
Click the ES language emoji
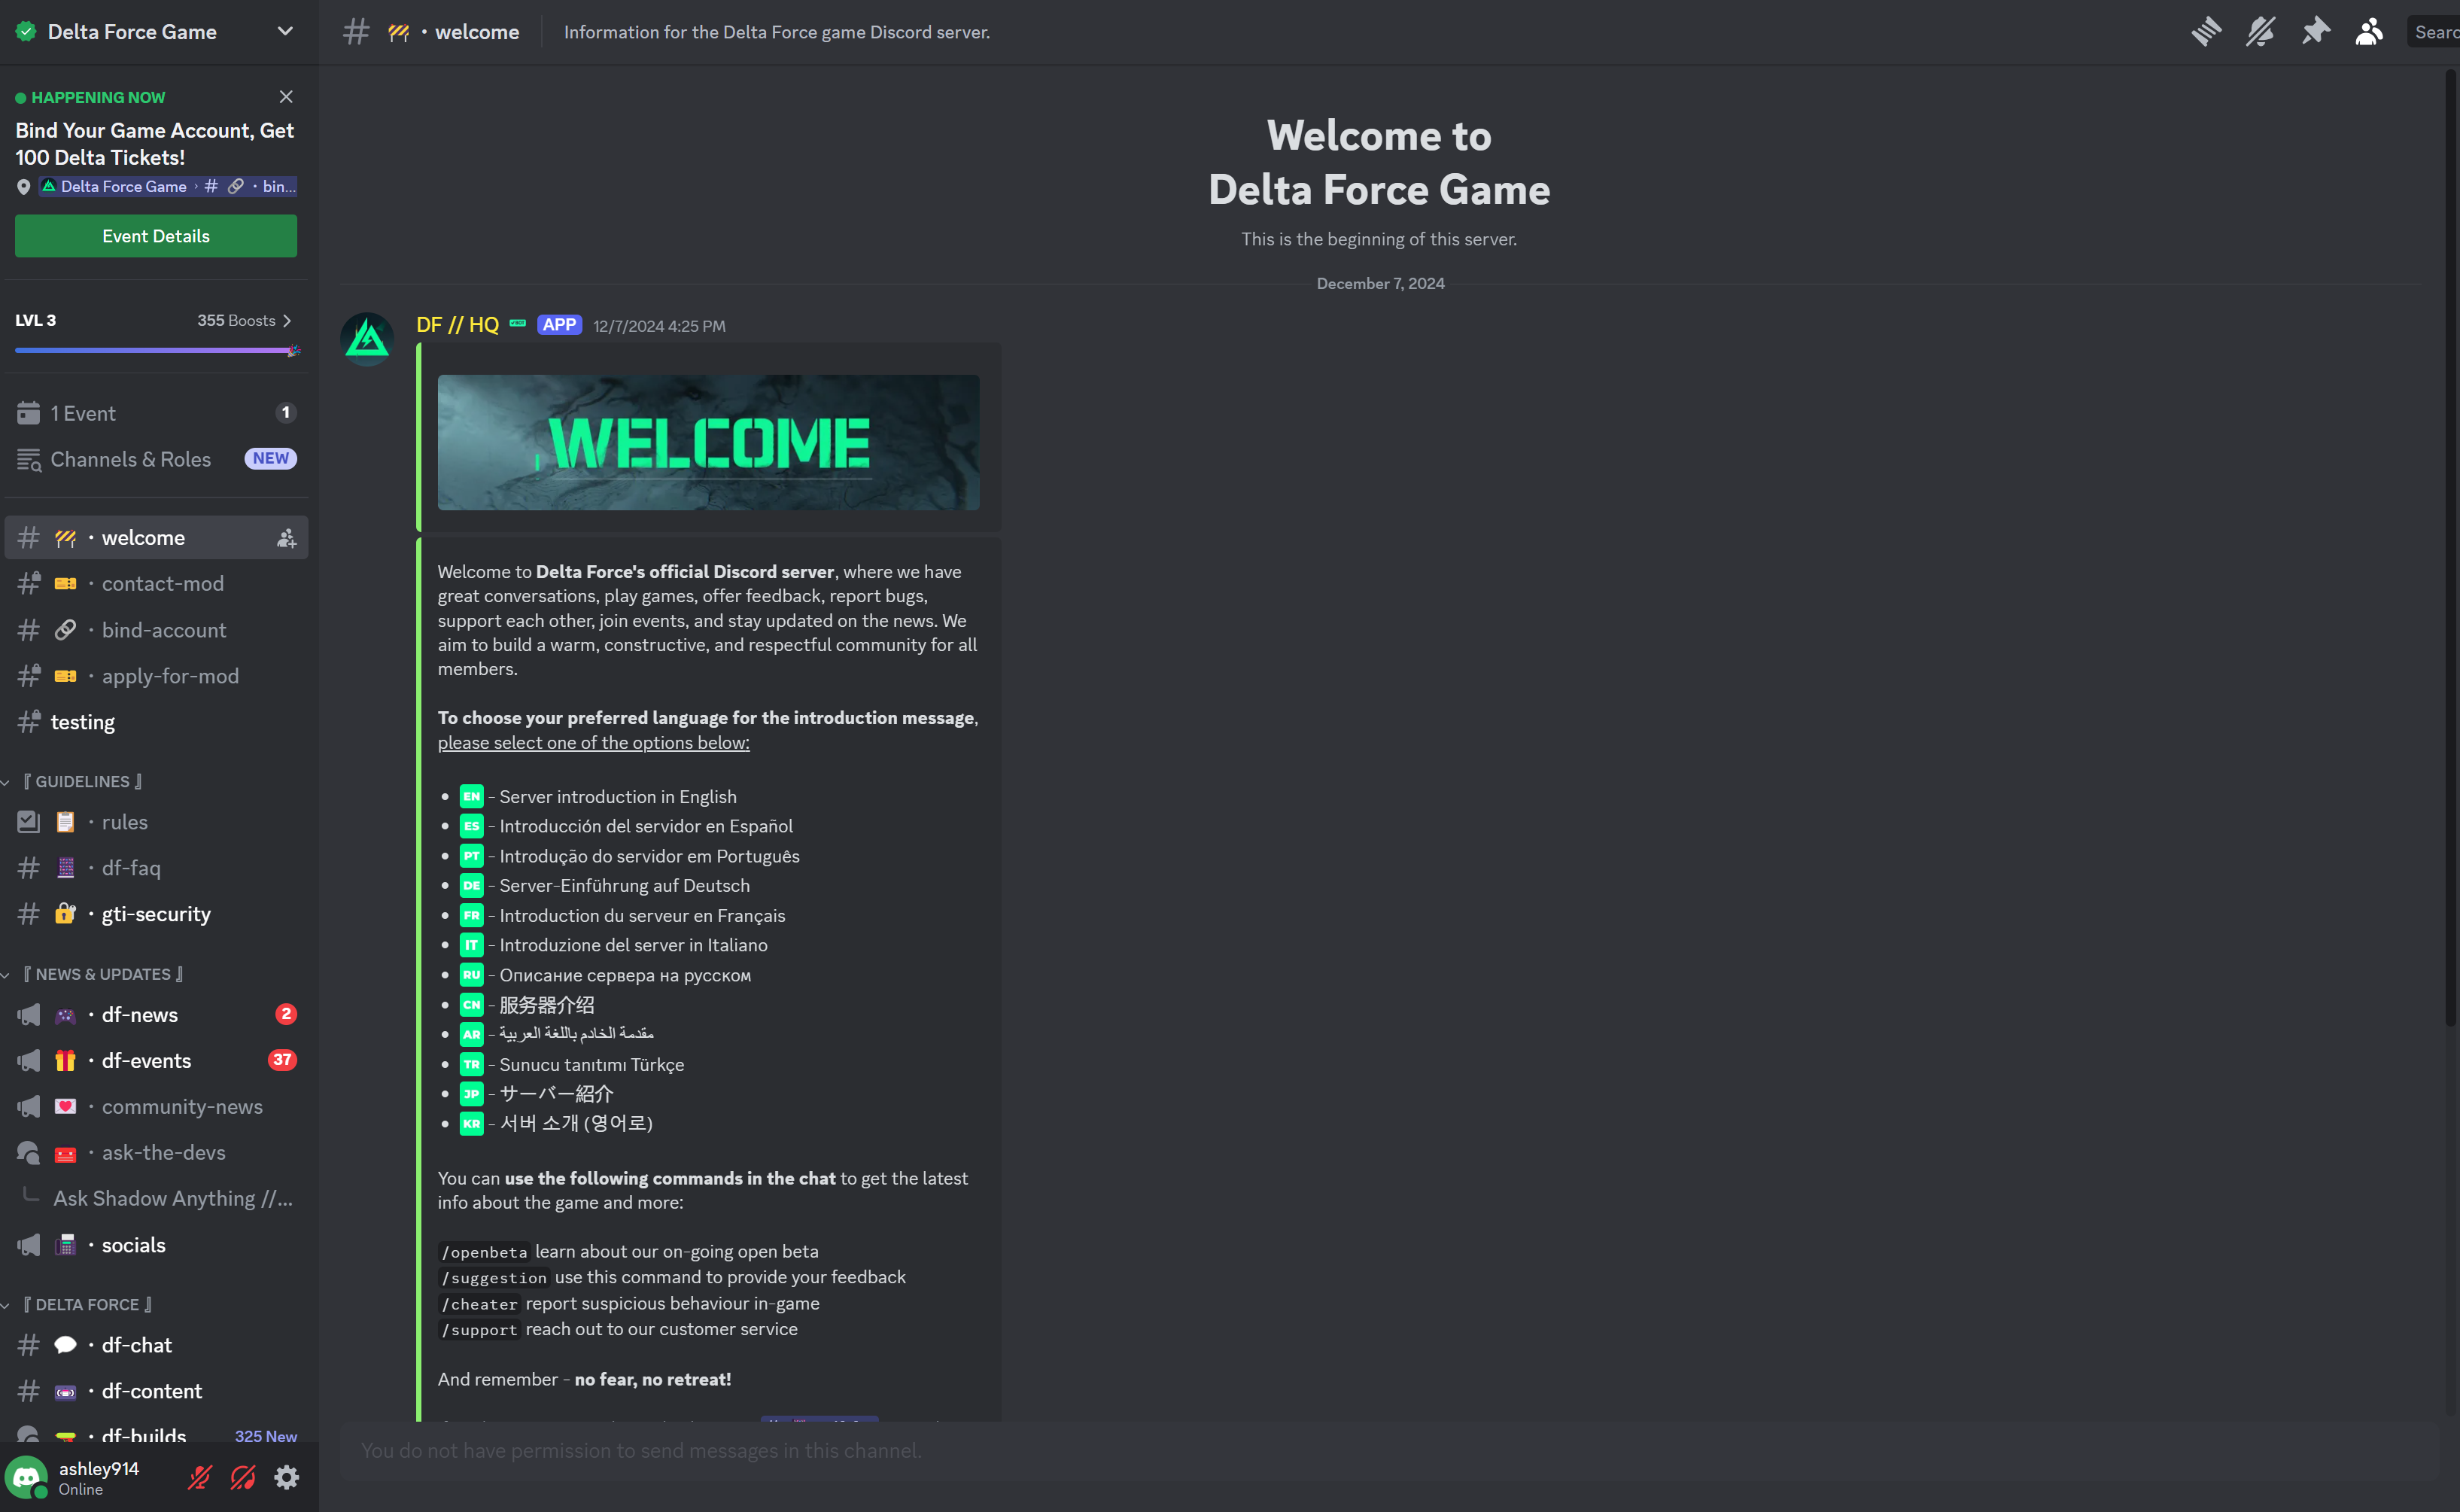(472, 826)
